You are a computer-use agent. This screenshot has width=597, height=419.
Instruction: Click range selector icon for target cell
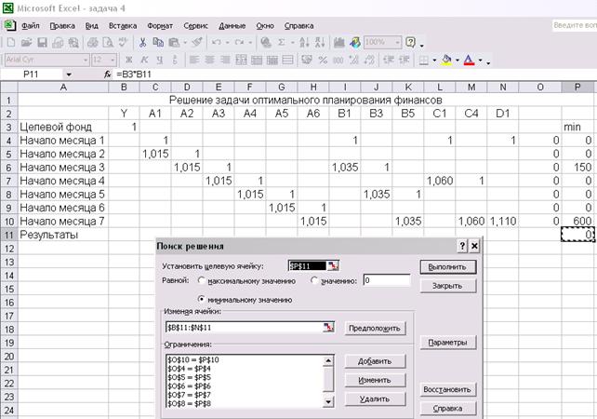(333, 265)
